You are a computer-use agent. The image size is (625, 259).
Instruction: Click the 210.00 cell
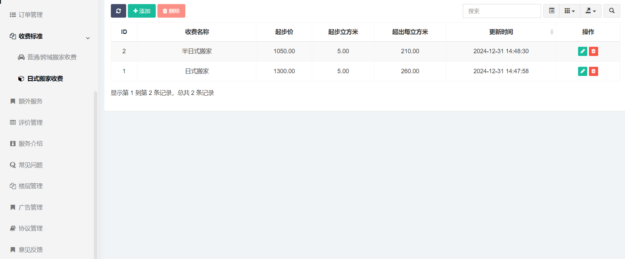pos(410,51)
